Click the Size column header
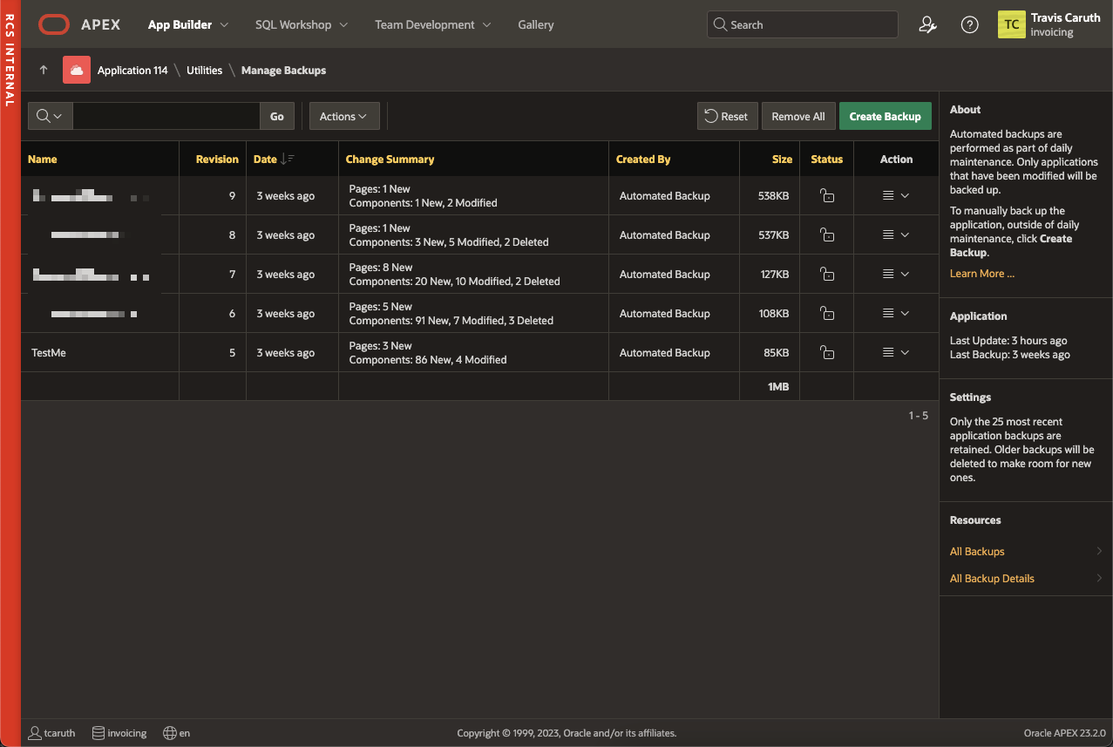The width and height of the screenshot is (1113, 747). coord(782,160)
